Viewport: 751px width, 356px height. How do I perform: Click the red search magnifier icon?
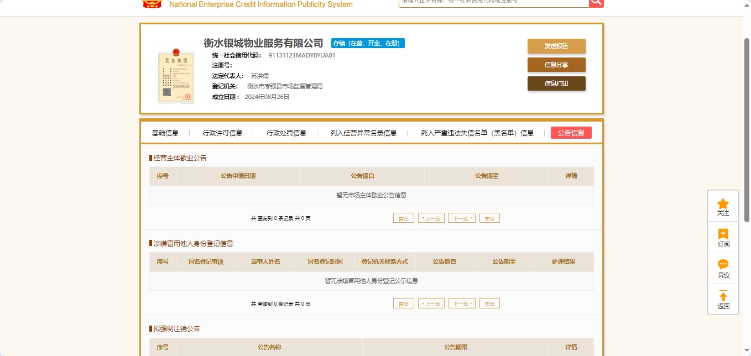(x=596, y=2)
